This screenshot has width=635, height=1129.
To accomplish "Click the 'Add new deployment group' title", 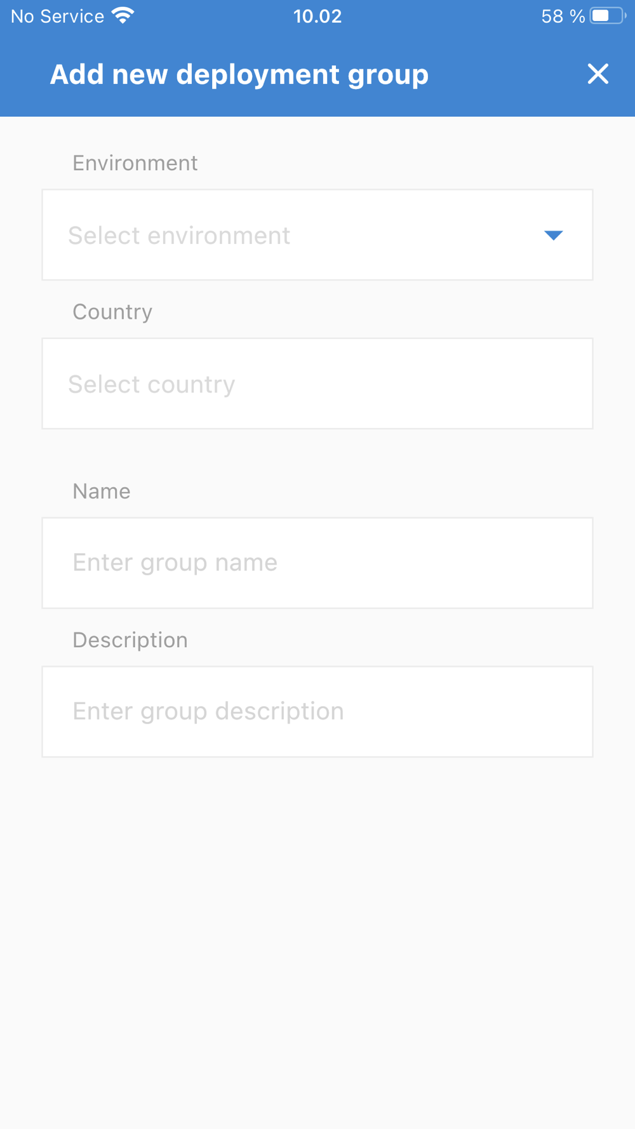I will click(x=239, y=74).
